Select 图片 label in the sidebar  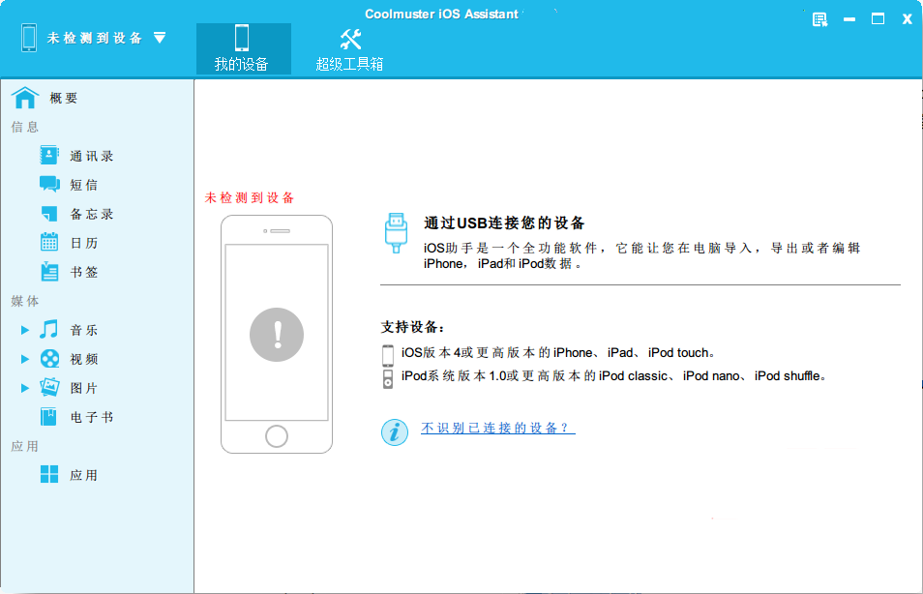point(84,389)
